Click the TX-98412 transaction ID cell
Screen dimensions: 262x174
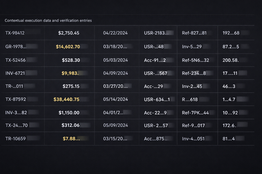15,33
